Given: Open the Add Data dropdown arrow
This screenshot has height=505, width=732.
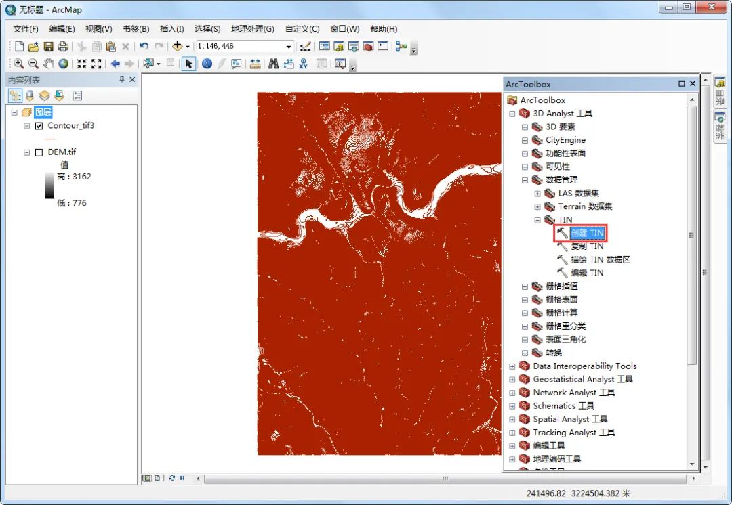Looking at the screenshot, I should click(x=188, y=47).
